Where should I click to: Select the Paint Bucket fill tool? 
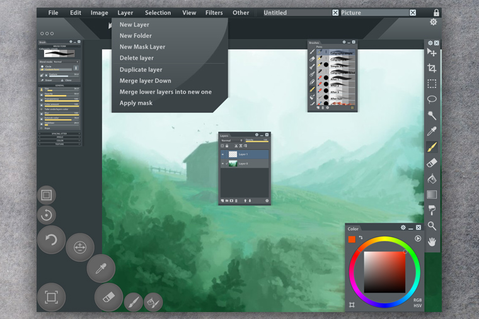tap(432, 179)
